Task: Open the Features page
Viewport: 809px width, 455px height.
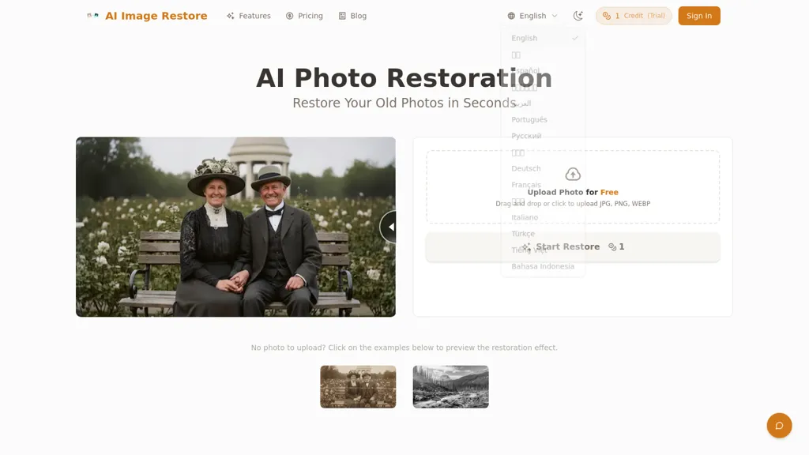Action: [x=249, y=16]
